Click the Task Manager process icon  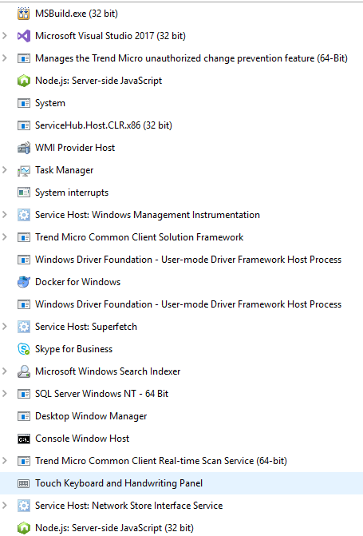point(24,170)
